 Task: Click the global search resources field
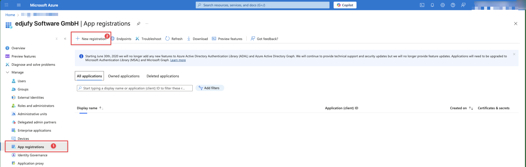(x=263, y=5)
